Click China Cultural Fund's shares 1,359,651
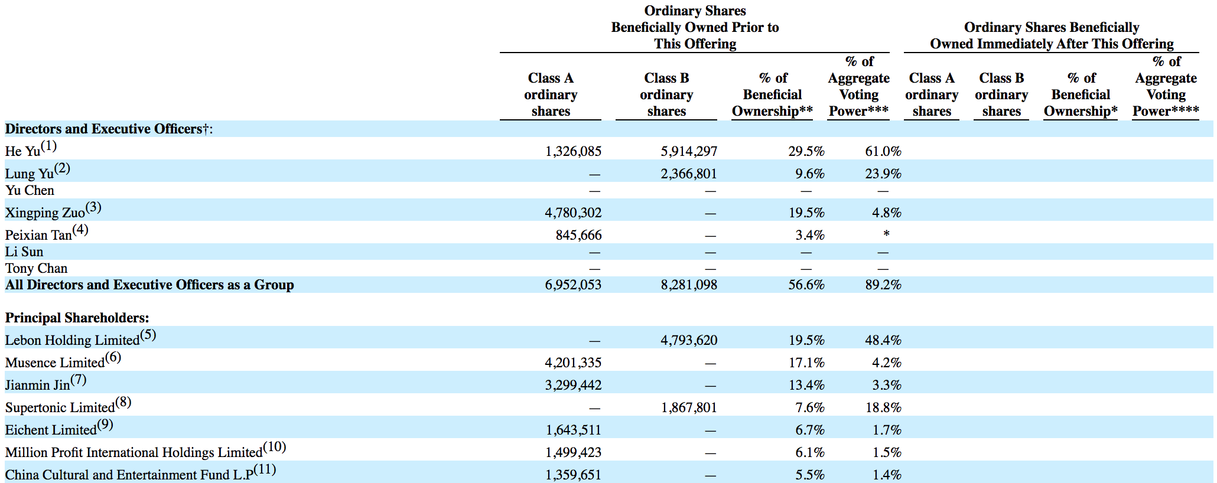Screen dimensions: 1217x483 [573, 475]
